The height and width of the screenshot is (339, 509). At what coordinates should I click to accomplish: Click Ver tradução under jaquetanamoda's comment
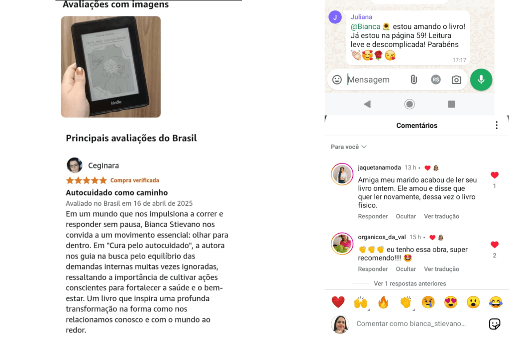441,216
